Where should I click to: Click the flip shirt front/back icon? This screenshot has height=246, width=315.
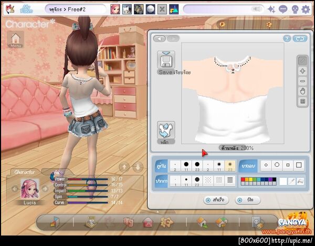166,130
